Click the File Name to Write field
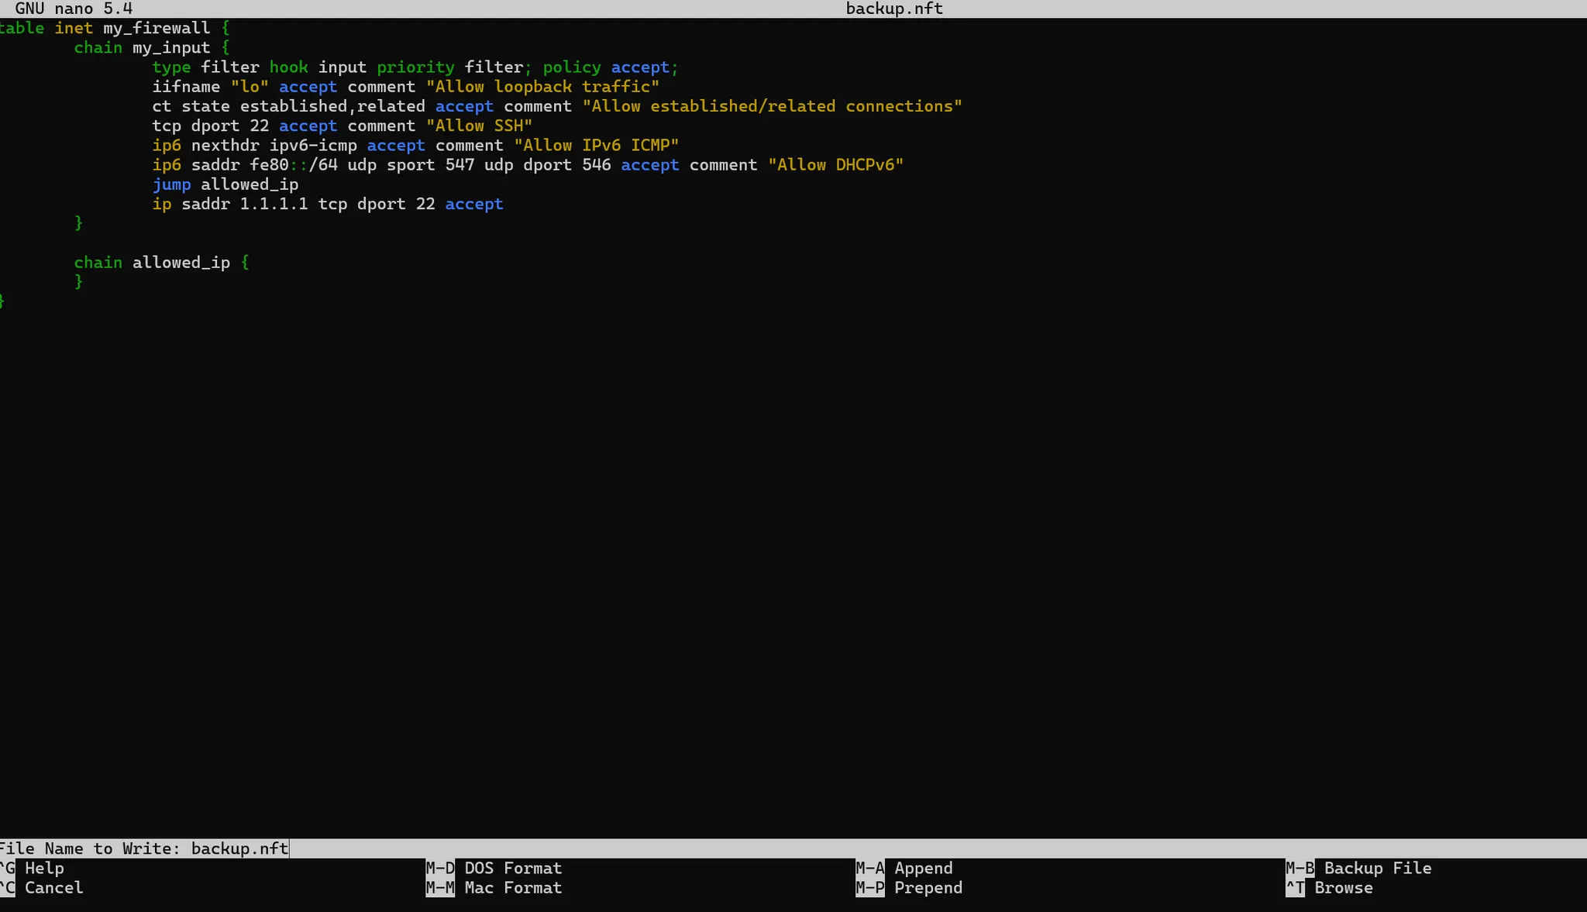Viewport: 1587px width, 912px height. coord(240,848)
